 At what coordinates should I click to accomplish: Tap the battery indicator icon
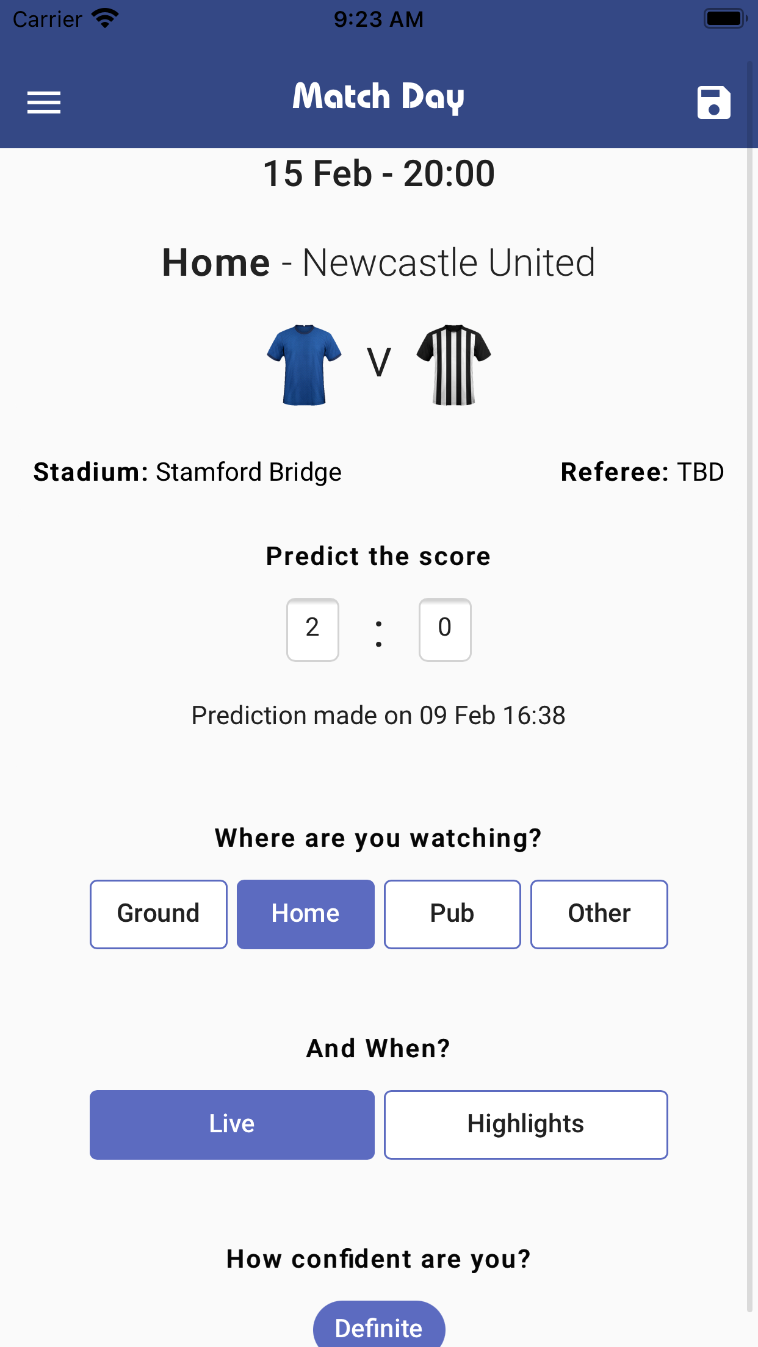tap(724, 18)
